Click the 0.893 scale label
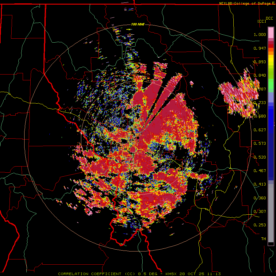 260,62
